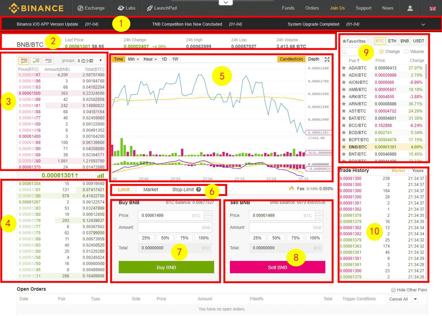The height and width of the screenshot is (316, 442).
Task: Switch chart to Depth view
Action: pos(314,59)
